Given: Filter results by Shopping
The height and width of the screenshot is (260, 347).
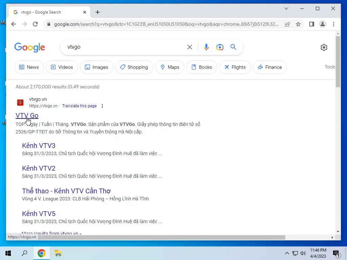Looking at the screenshot, I should coord(134,67).
